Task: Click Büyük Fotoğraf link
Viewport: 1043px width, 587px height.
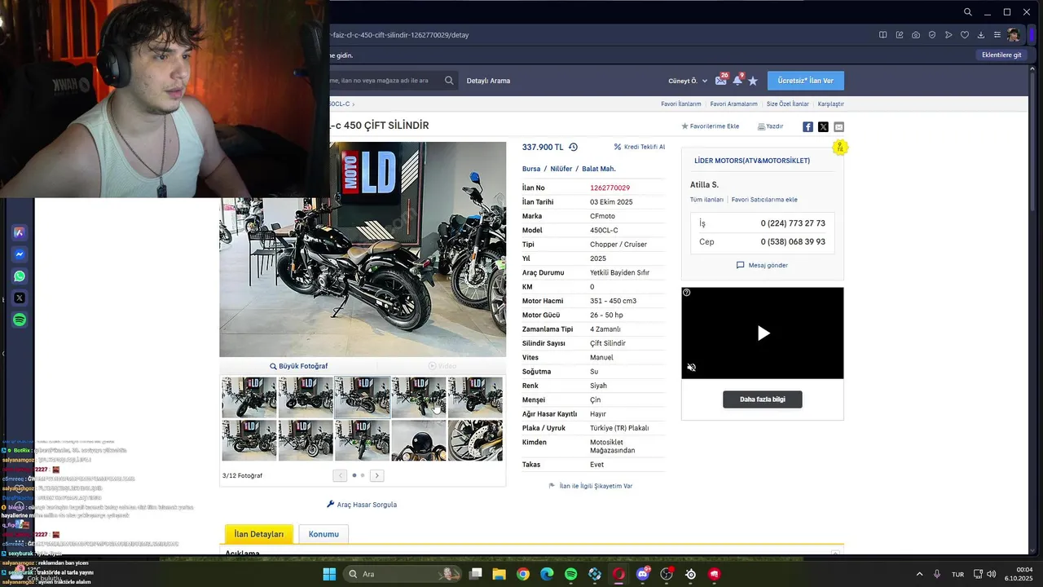Action: pos(298,366)
